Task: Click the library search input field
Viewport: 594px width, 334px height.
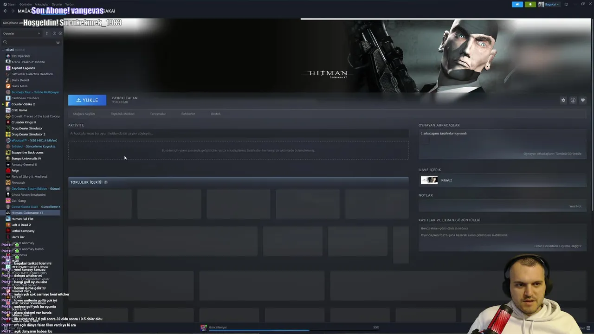Action: [31, 42]
